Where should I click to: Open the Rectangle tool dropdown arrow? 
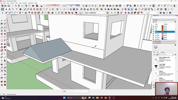pyautogui.click(x=23, y=13)
